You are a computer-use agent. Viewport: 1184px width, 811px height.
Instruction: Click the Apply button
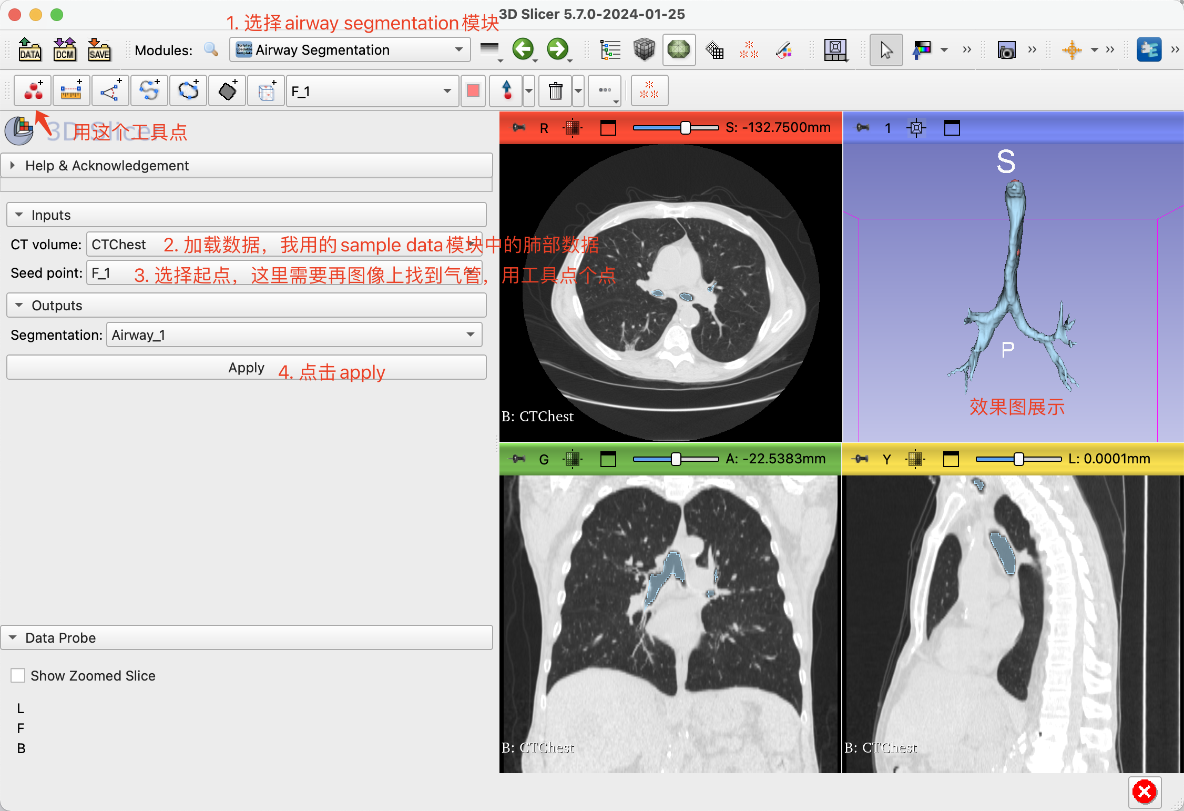[246, 367]
